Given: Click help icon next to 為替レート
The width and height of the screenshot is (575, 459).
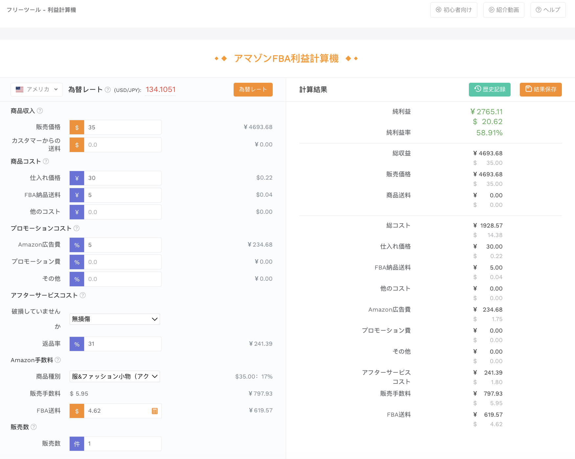Looking at the screenshot, I should click(108, 90).
